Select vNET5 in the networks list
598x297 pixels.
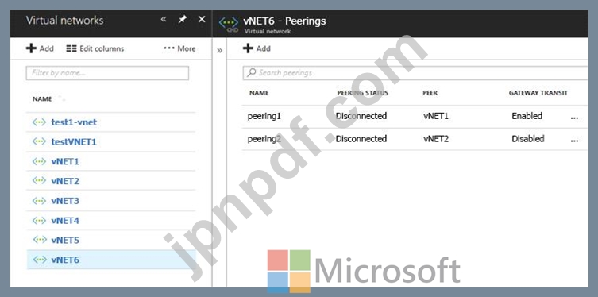point(65,240)
